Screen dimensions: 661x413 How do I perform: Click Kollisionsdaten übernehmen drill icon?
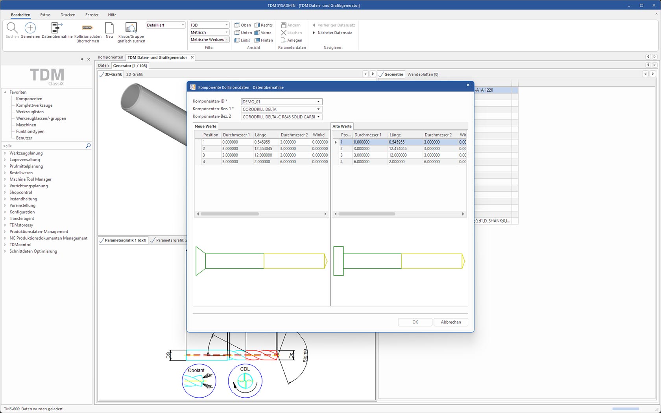click(87, 28)
